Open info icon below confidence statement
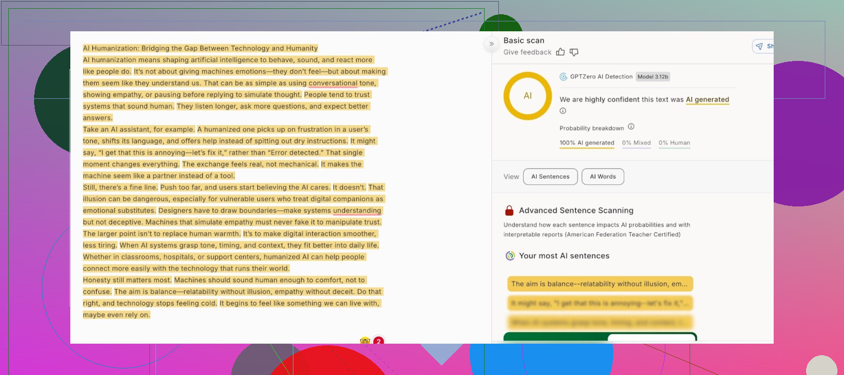Screen dimensions: 844x375 point(563,111)
